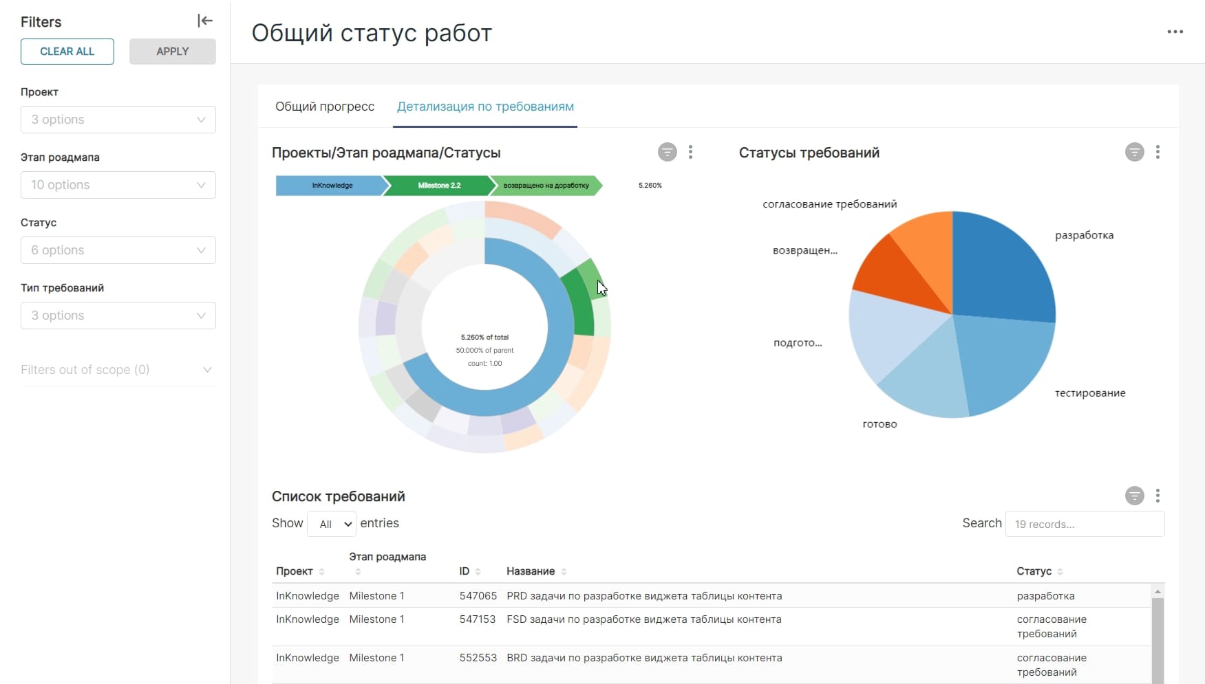Sort table by ID column
Screen dimensions: 1205x684
click(x=478, y=572)
